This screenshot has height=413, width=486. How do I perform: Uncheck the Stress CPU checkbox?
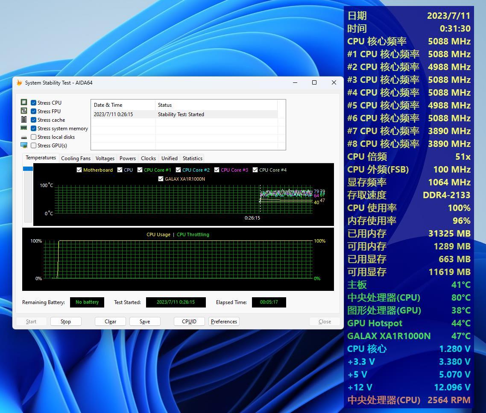click(33, 103)
